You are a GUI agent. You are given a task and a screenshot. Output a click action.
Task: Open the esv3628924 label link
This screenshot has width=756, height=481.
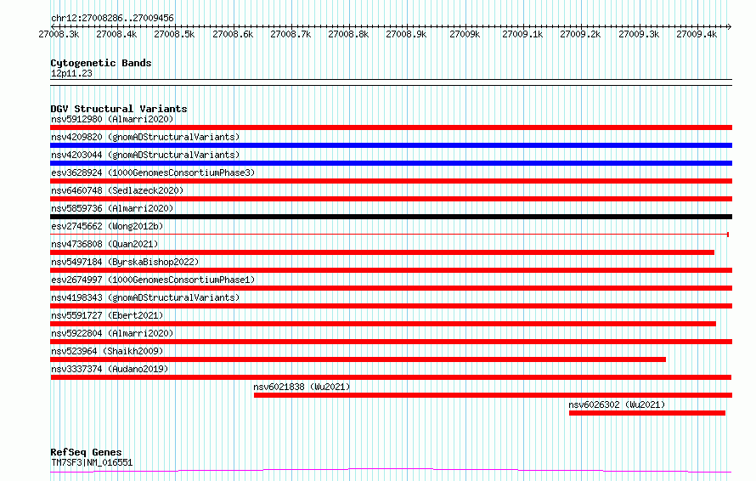click(153, 173)
